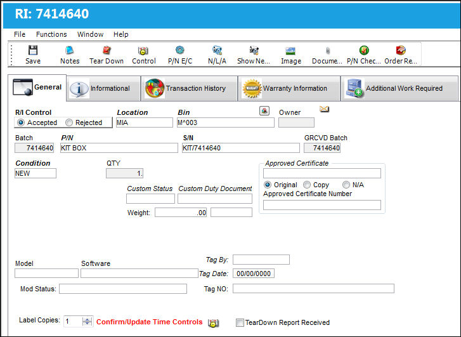This screenshot has width=461, height=337.
Task: Check the TearDown Report Received box
Action: point(240,322)
